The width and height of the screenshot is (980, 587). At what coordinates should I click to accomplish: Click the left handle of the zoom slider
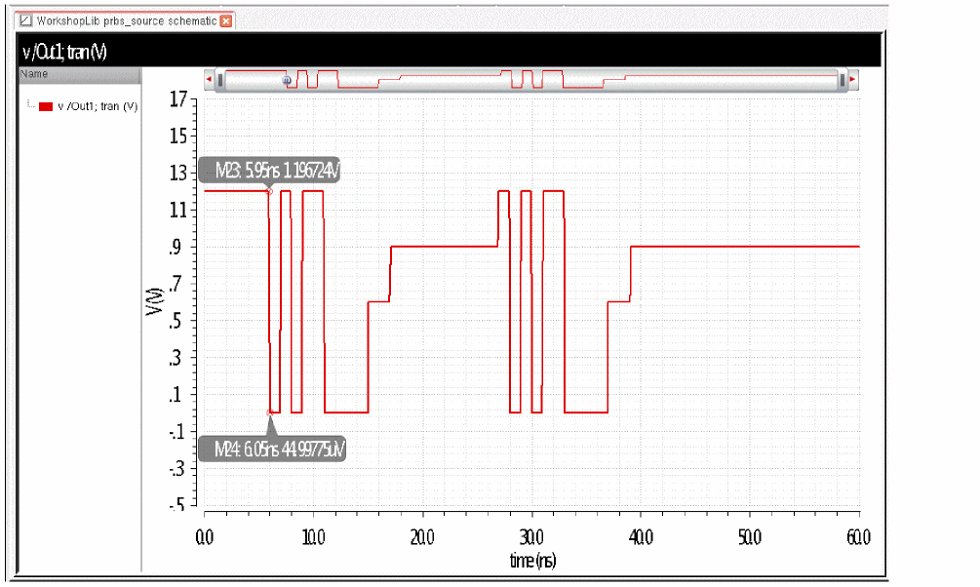(220, 80)
